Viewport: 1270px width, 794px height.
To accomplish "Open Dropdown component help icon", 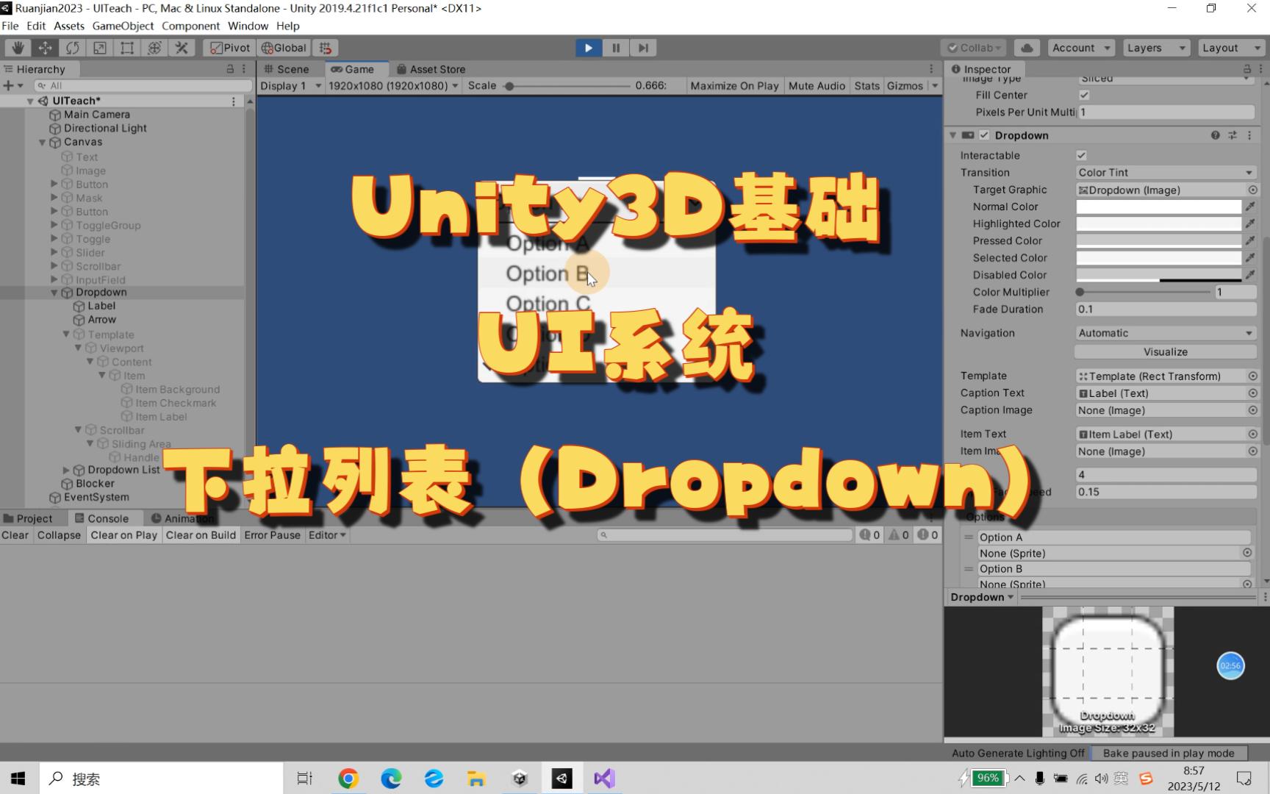I will tap(1215, 135).
